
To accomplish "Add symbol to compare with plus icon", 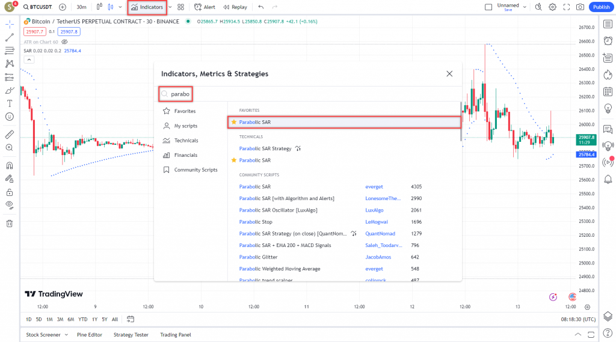I will click(x=63, y=7).
